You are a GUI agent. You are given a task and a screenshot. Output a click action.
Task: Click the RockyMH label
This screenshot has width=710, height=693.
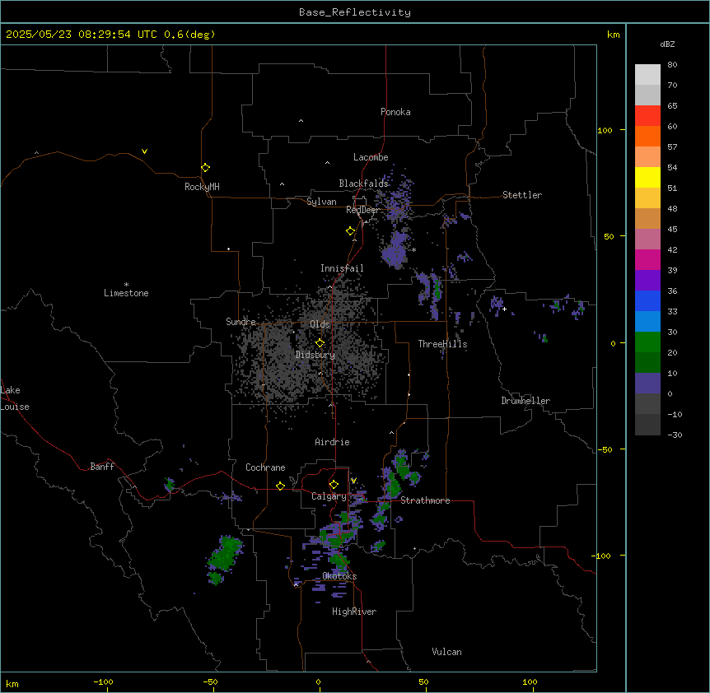point(202,187)
